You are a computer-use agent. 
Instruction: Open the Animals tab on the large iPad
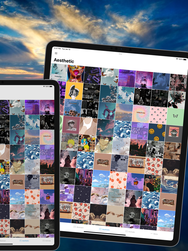[130, 232]
